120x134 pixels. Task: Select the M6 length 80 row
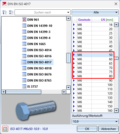[93, 76]
